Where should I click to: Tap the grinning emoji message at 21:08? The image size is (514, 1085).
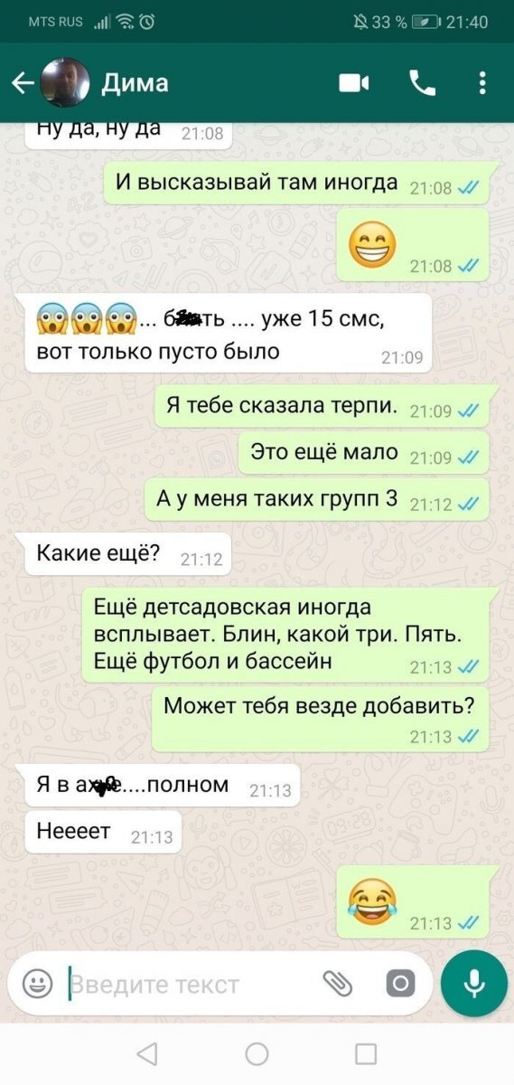413,244
